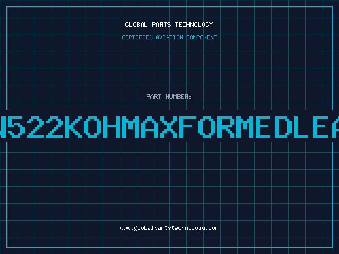339x254 pixels.
Task: Click the letter F in the large part number
Action: pos(188,127)
